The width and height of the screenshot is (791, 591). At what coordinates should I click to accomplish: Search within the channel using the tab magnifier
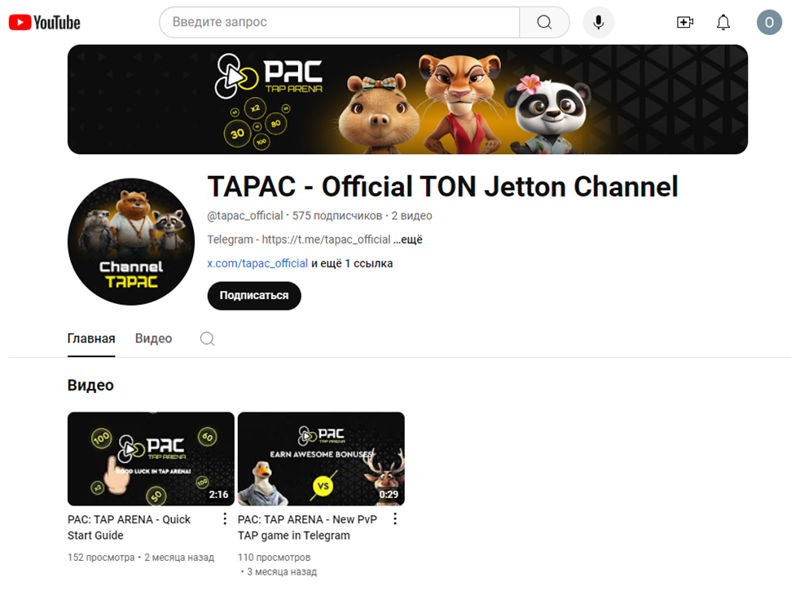(208, 338)
